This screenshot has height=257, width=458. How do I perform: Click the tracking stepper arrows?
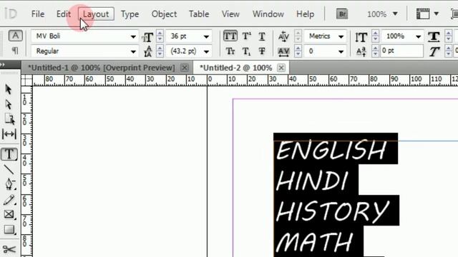point(298,51)
